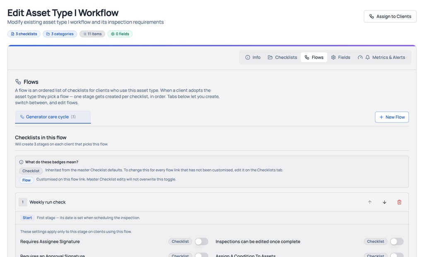The height and width of the screenshot is (257, 424).
Task: Toggle Assign A Condition To Assets switch
Action: (x=397, y=255)
